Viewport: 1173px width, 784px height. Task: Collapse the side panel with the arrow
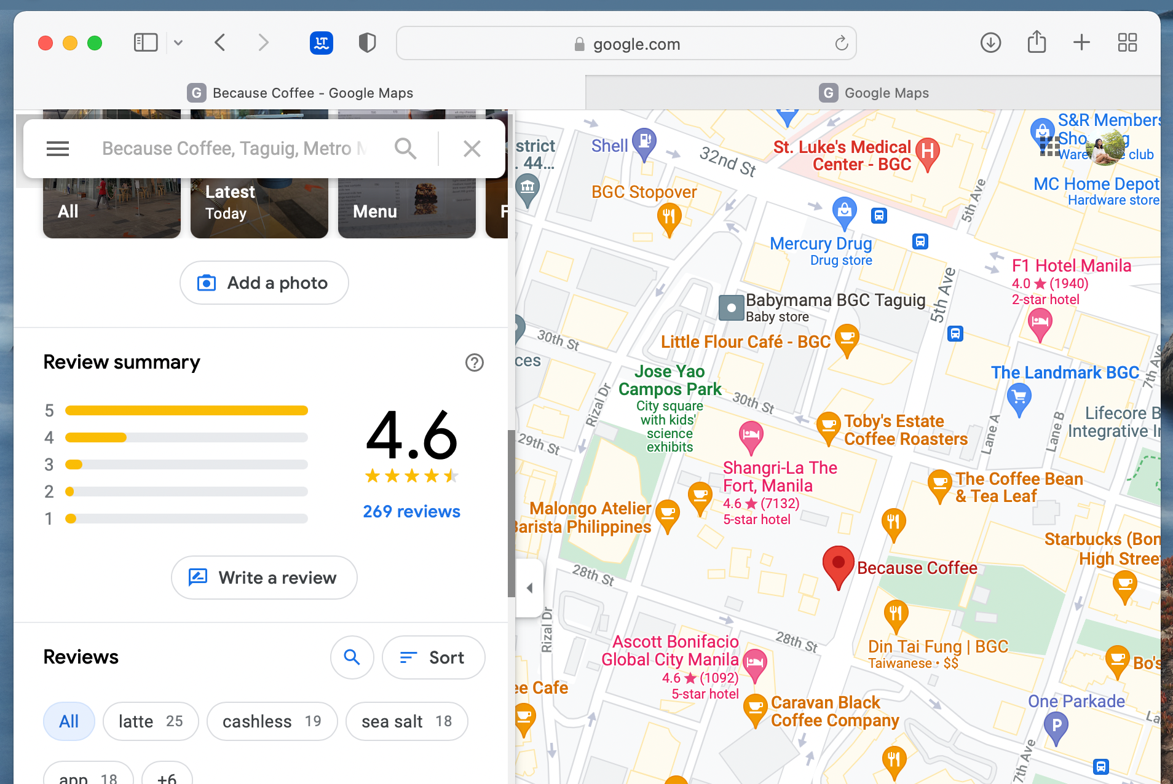tap(529, 587)
